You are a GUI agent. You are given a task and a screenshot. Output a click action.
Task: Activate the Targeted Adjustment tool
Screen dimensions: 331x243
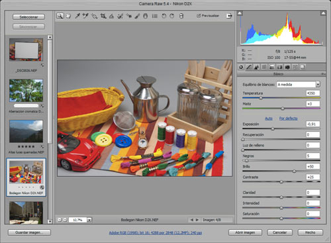coord(94,16)
